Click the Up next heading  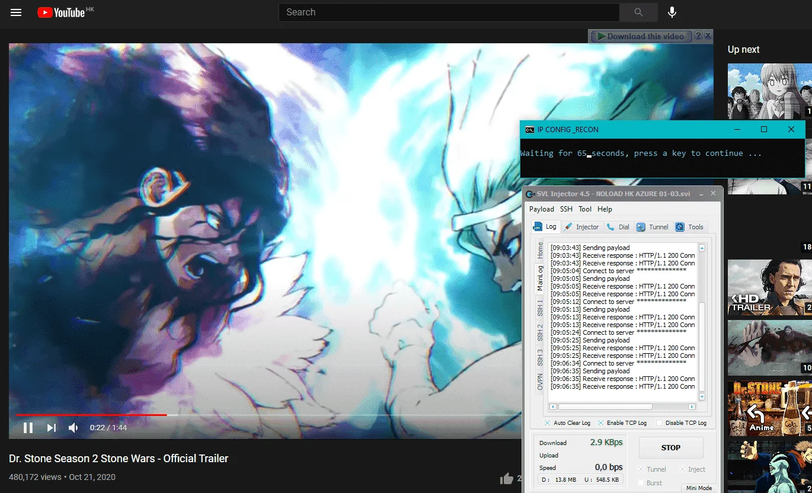click(743, 50)
